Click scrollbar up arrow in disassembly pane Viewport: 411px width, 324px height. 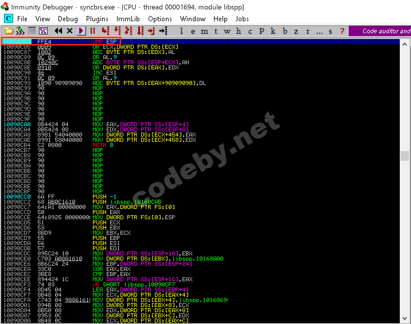(x=405, y=44)
